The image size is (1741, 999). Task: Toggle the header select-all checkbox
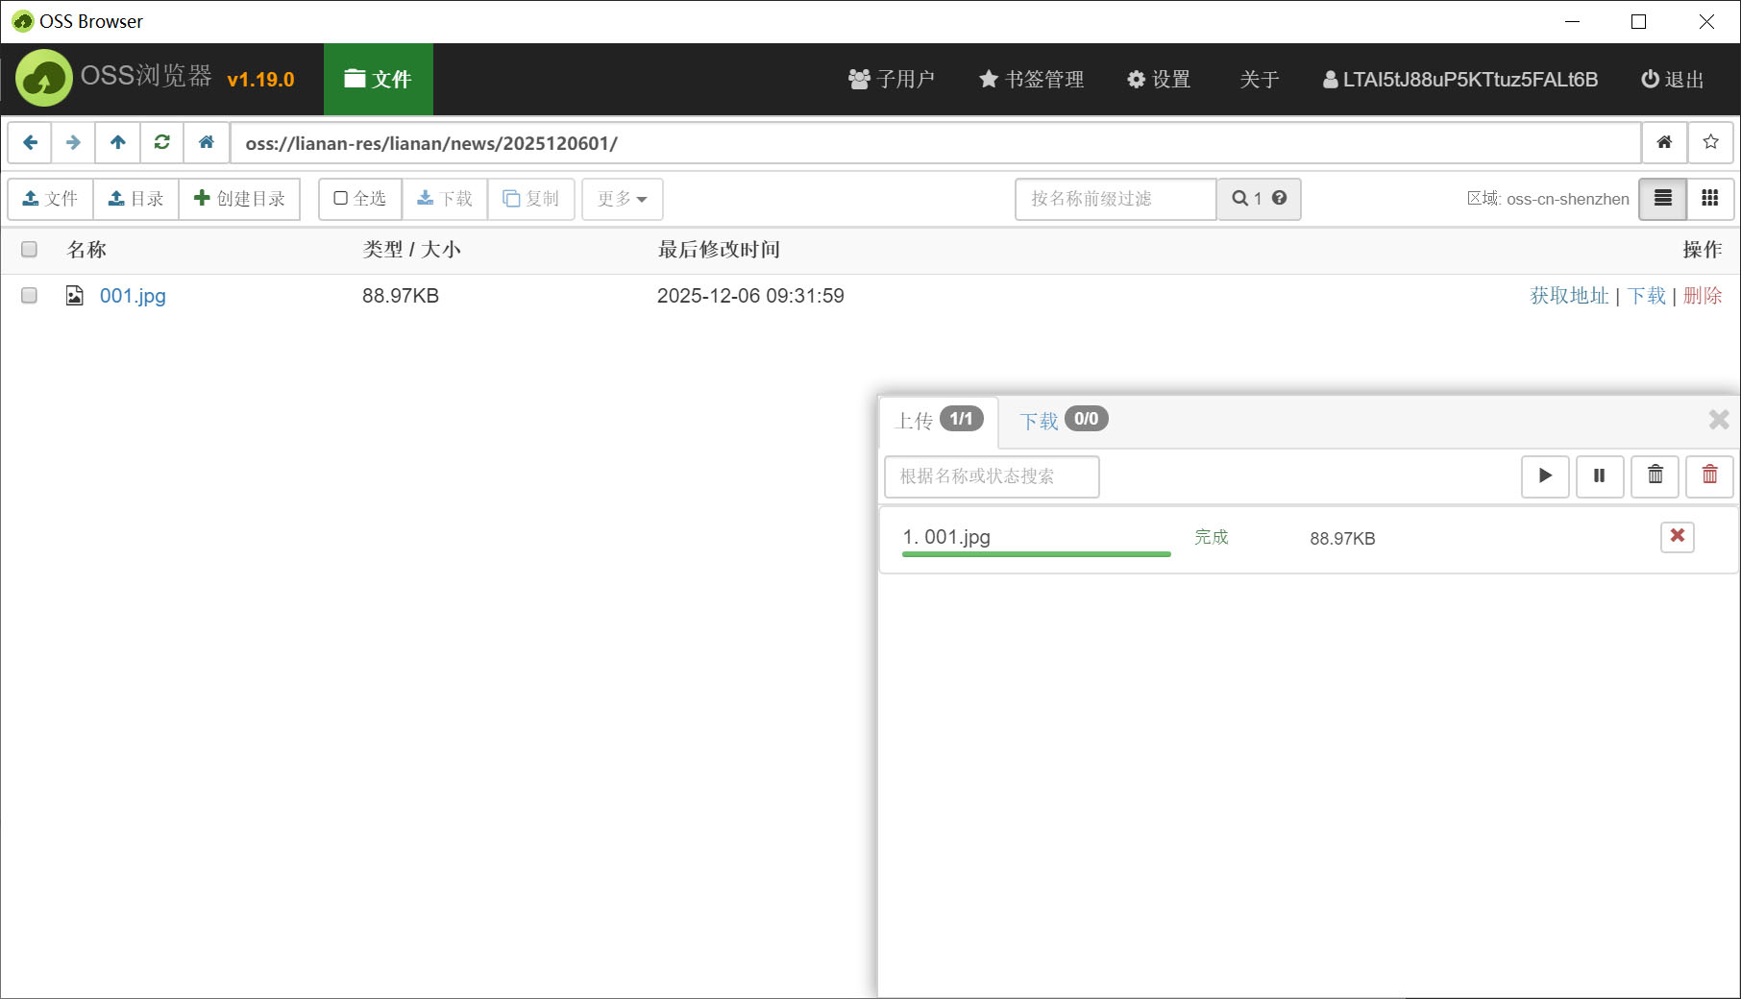click(29, 250)
